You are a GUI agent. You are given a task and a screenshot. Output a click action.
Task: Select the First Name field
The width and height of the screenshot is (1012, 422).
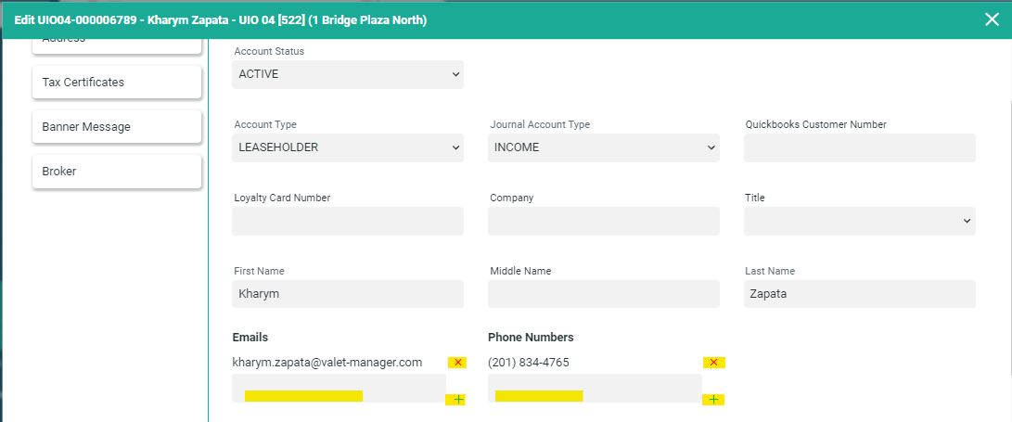click(x=347, y=294)
